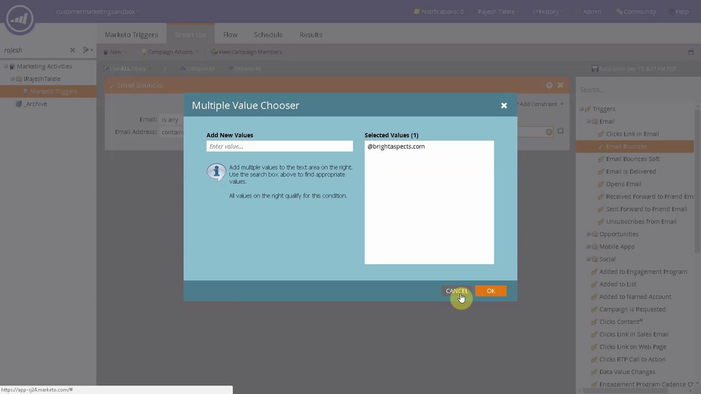Select @brightaspects.com in Selected Values
Image resolution: width=701 pixels, height=394 pixels.
click(396, 147)
